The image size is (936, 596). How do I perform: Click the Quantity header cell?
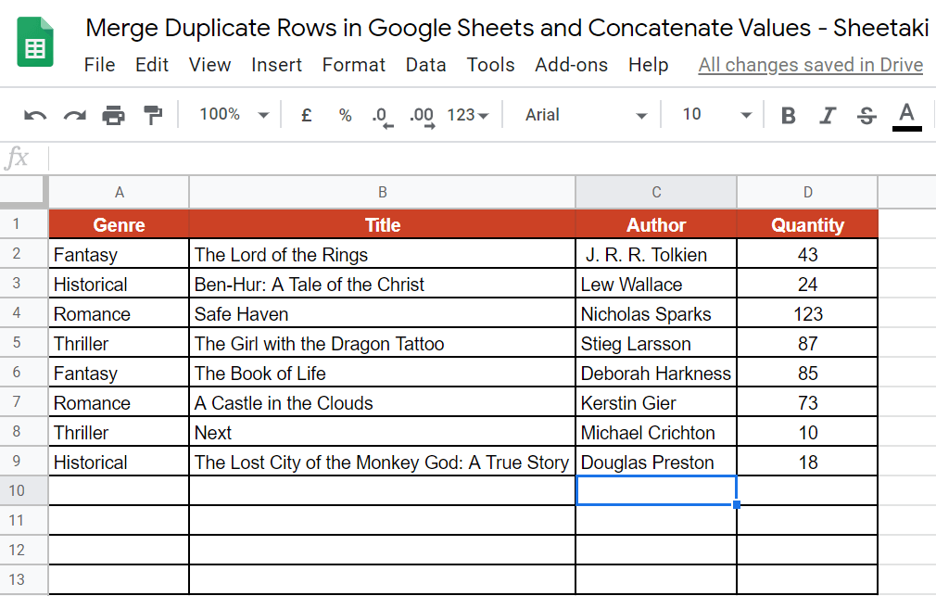pos(808,224)
